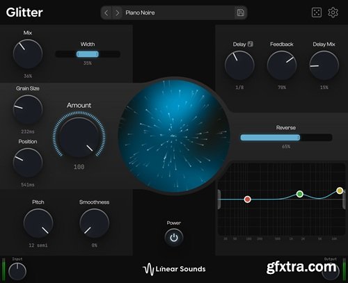Viewport: 348px width, 283px height.
Task: Click the Feedback value 70%
Action: pyautogui.click(x=282, y=88)
